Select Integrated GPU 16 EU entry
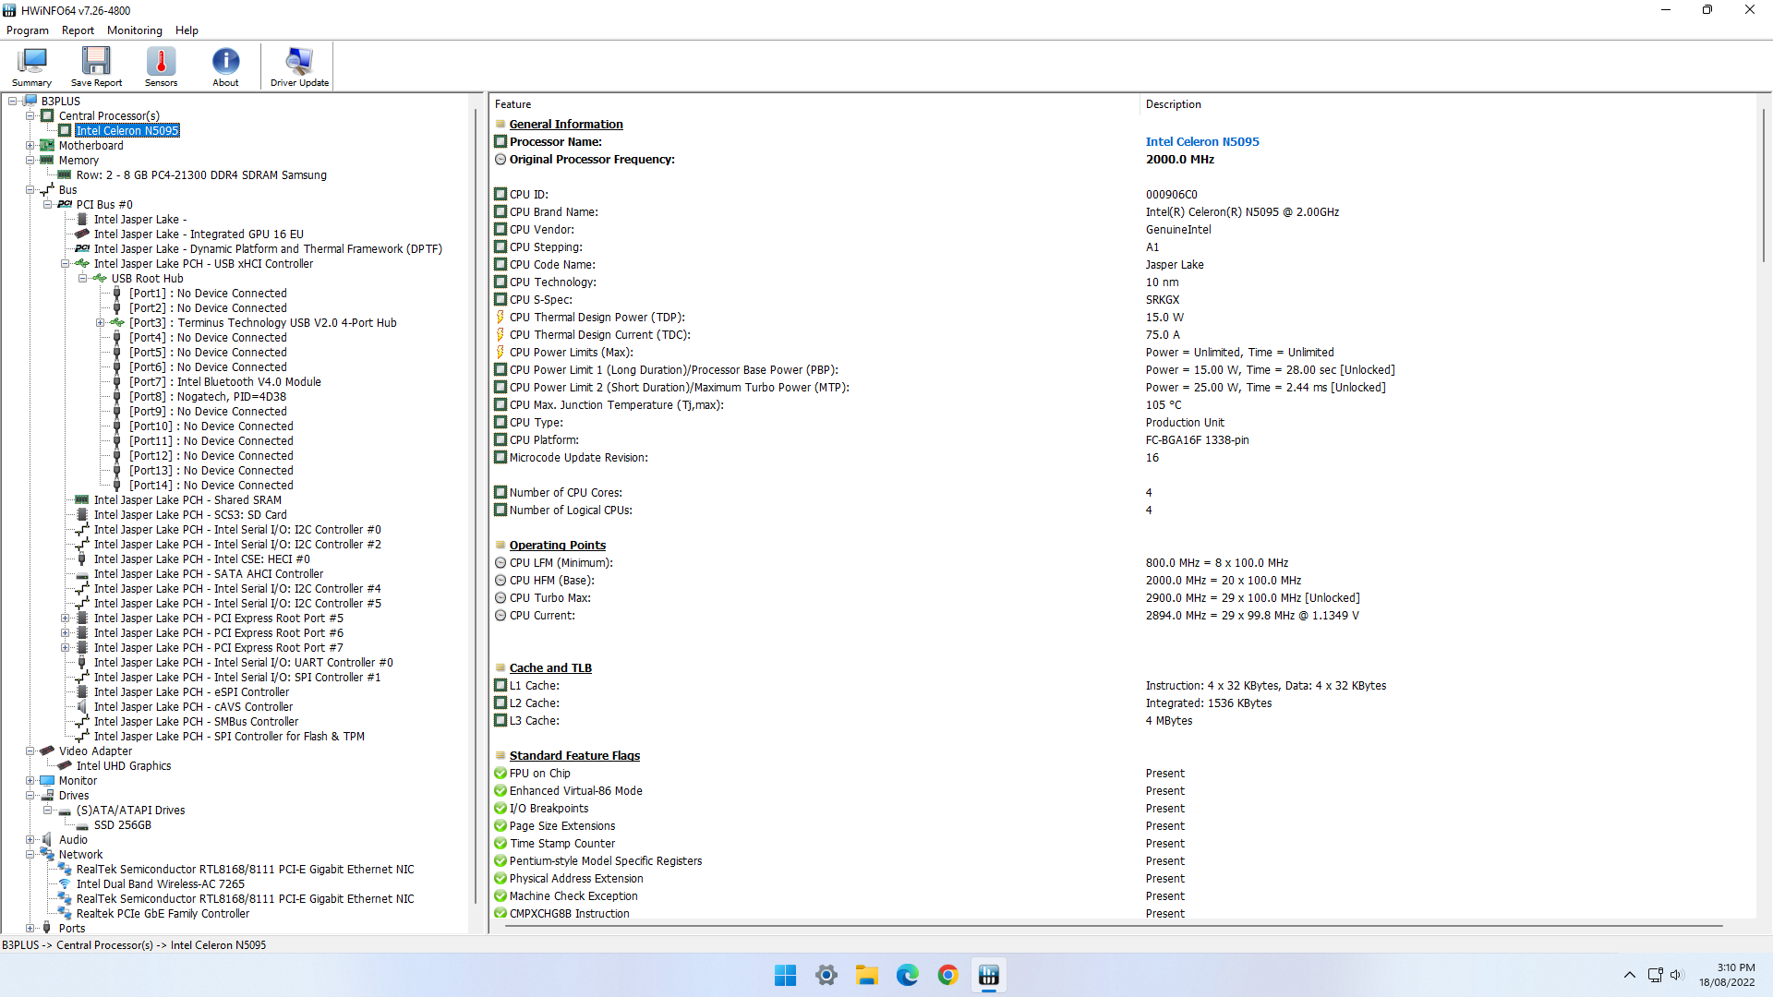Image resolution: width=1773 pixels, height=997 pixels. 199,234
